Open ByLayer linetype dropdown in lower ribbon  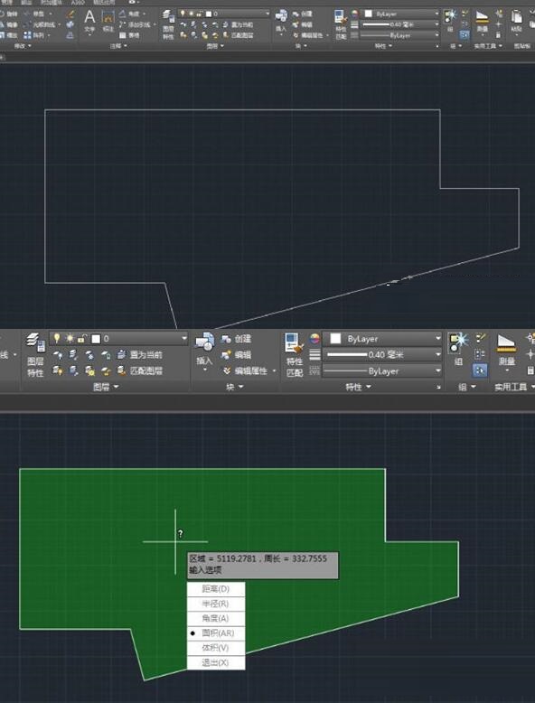pyautogui.click(x=437, y=370)
